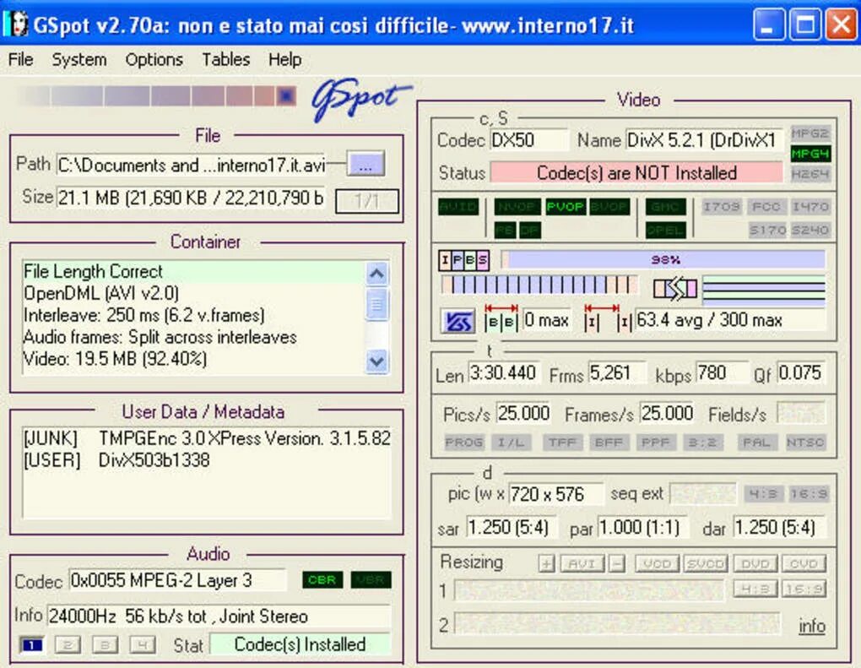Open the Resizing info link
This screenshot has height=668, width=861.
point(812,627)
